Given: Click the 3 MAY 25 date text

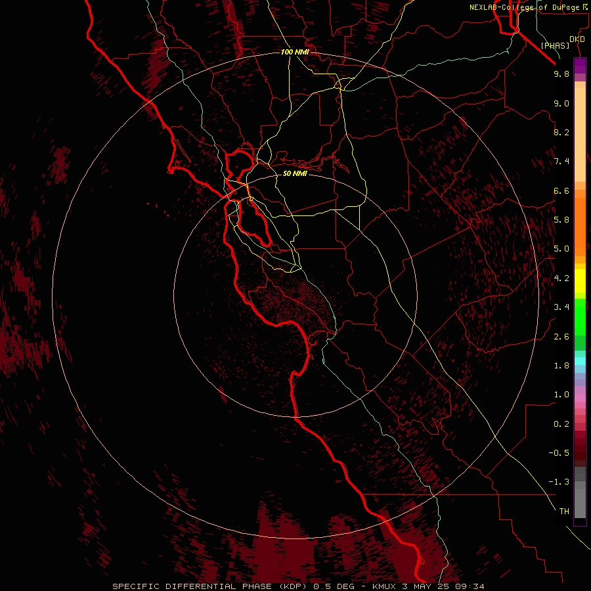Looking at the screenshot, I should (426, 586).
